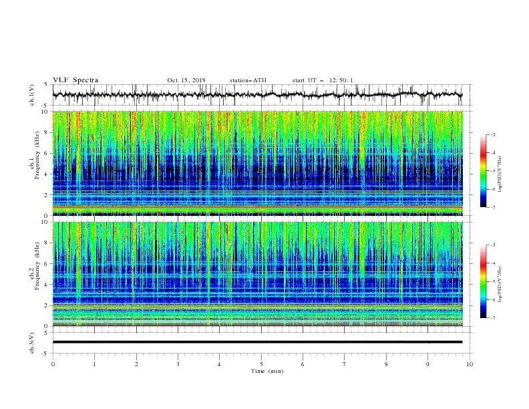Click the ch.2 colorbar "log(PSD)(V²/Hz)" label
This screenshot has width=529, height=409.
[500, 285]
